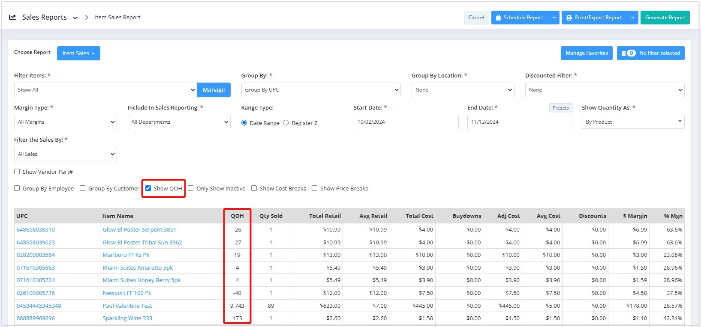Enable Only Show Inactive checkbox
The width and height of the screenshot is (701, 327).
191,188
